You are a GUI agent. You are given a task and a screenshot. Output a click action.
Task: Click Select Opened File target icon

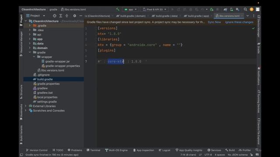coord(54,16)
